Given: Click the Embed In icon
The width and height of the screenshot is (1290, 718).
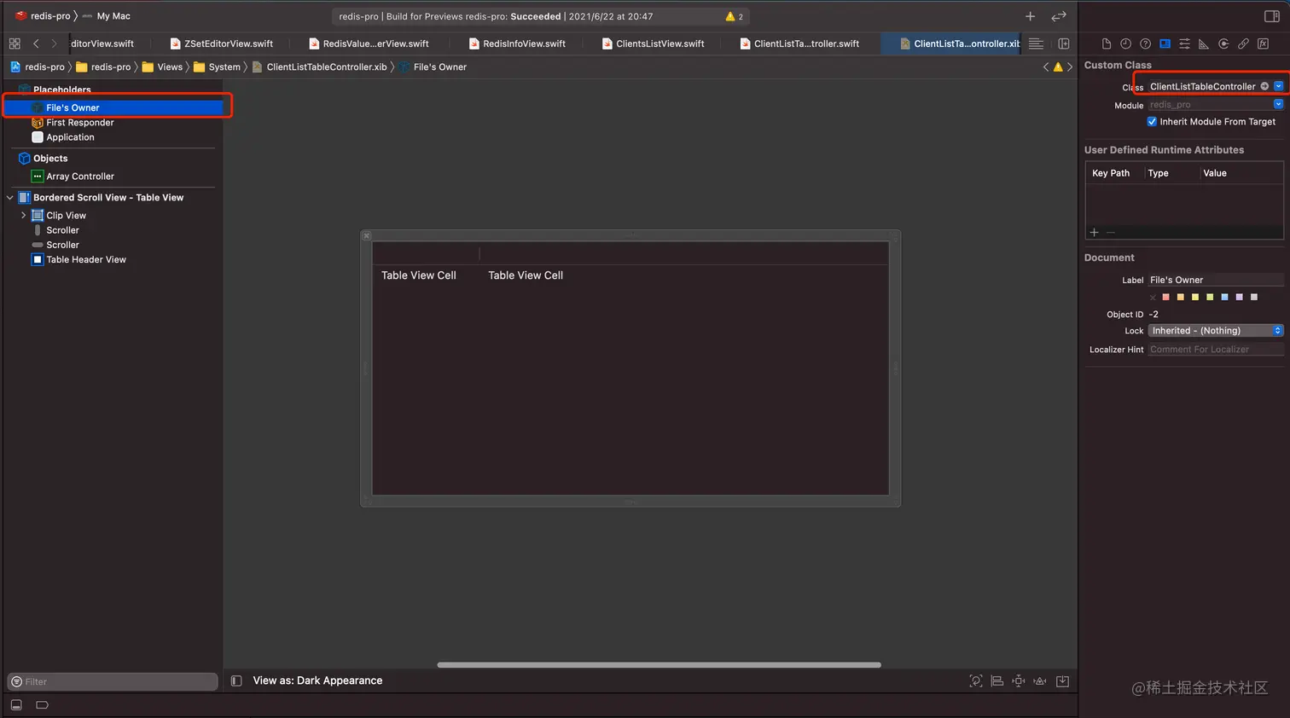Looking at the screenshot, I should (x=1062, y=680).
